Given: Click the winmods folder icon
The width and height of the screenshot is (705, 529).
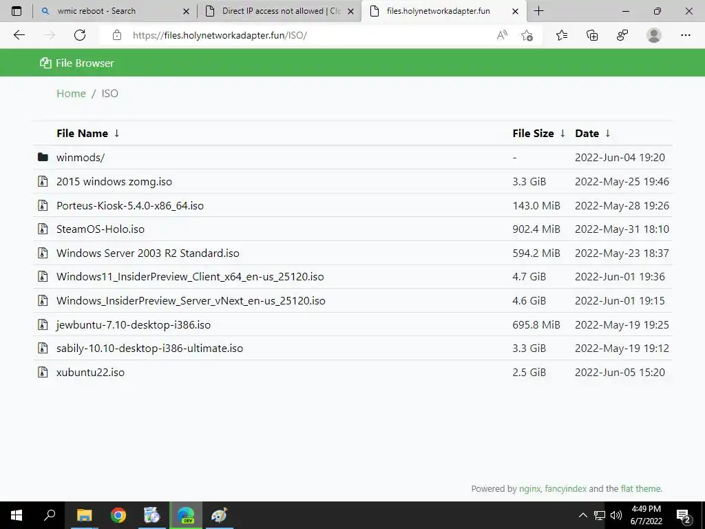Looking at the screenshot, I should coord(43,157).
